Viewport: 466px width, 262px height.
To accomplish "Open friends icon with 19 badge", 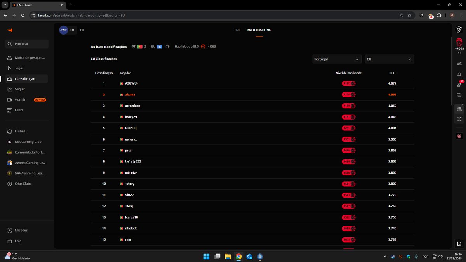I will [459, 85].
